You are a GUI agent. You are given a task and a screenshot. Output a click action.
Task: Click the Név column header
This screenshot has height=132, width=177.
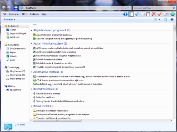[x=34, y=25]
